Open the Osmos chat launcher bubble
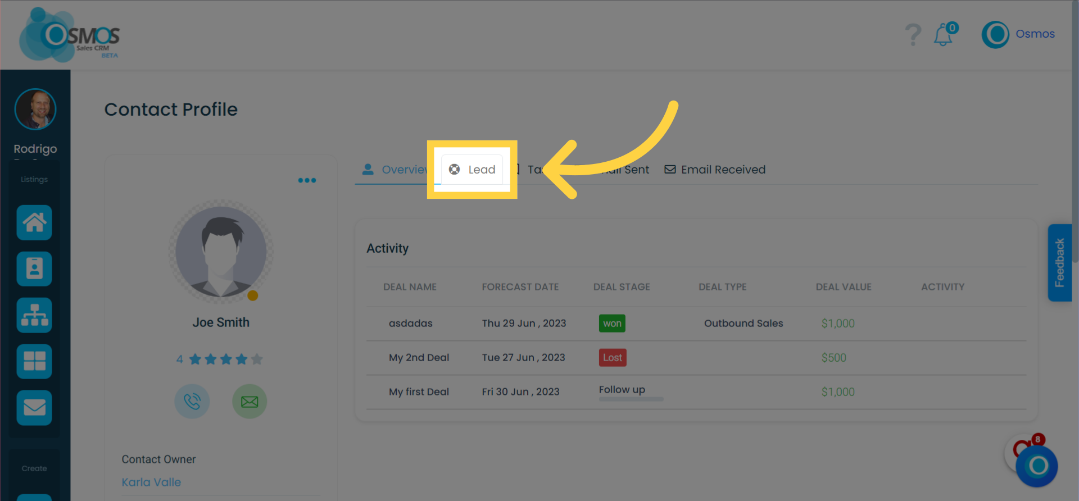The image size is (1079, 501). coord(1036,466)
